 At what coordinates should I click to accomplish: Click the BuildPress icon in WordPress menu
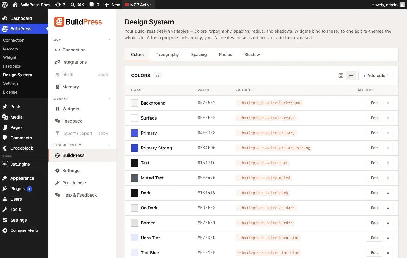[5, 29]
